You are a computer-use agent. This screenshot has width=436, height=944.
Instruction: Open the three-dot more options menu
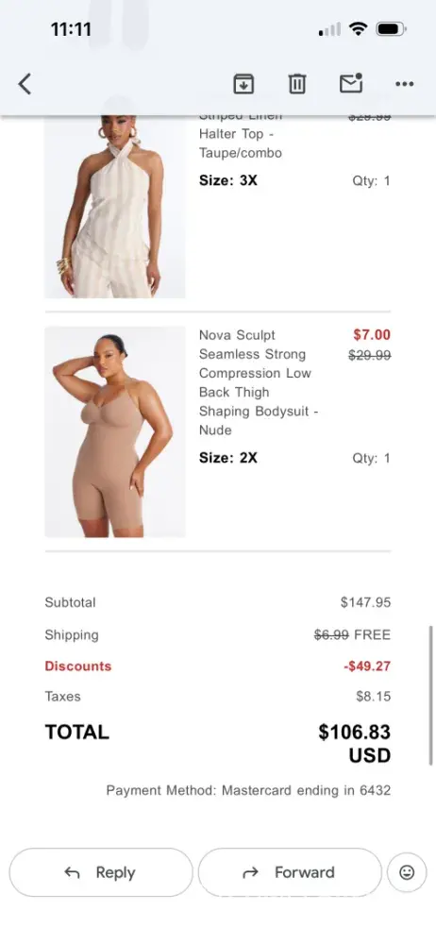click(404, 84)
